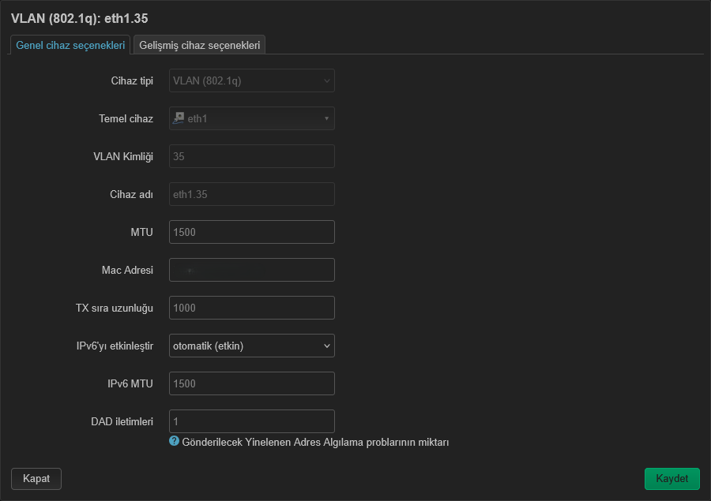Click the Gönderilecek Yinelenen Adres help text

pos(315,442)
